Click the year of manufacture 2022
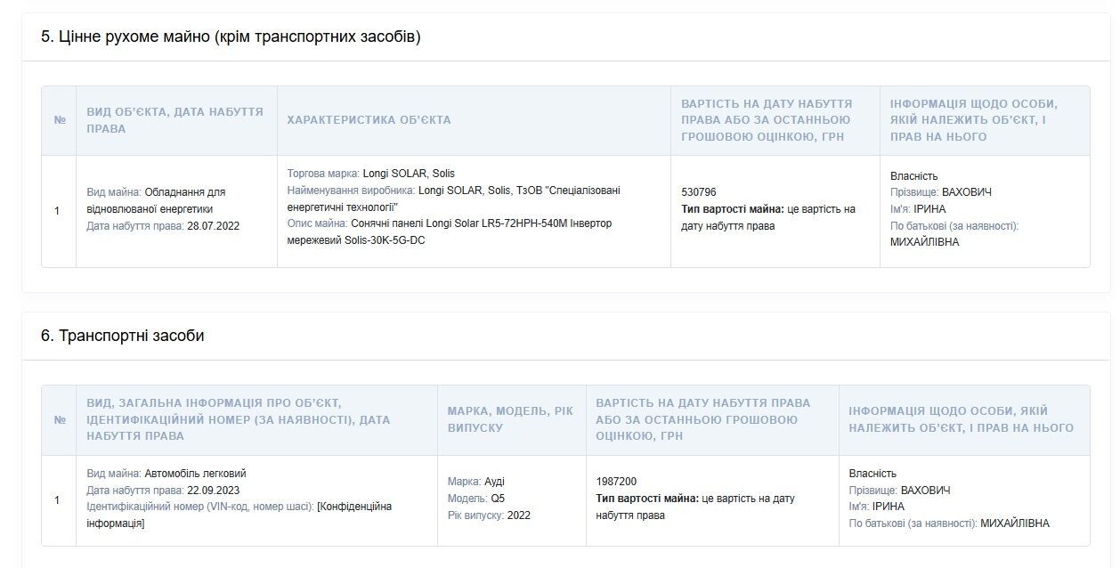 coord(519,515)
